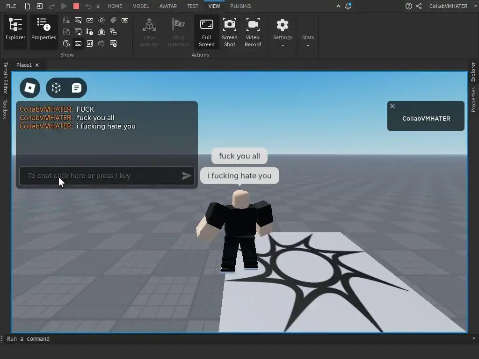Open Task Scheduler list-with-clock icon
Image resolution: width=479 pixels, height=359 pixels.
(x=90, y=32)
